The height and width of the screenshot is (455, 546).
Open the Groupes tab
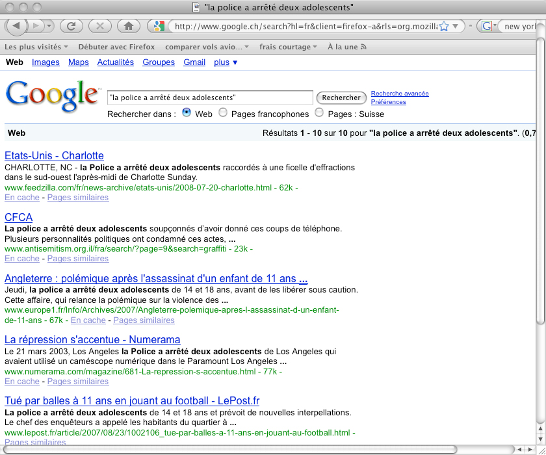coord(159,62)
